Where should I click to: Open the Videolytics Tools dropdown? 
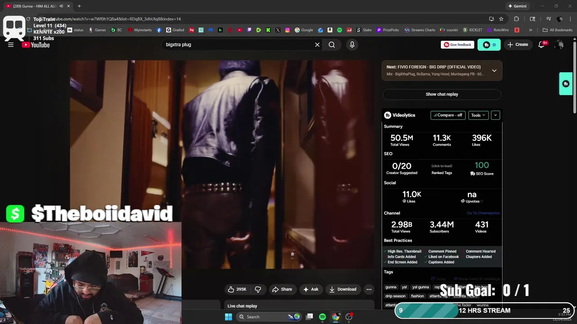pyautogui.click(x=478, y=115)
